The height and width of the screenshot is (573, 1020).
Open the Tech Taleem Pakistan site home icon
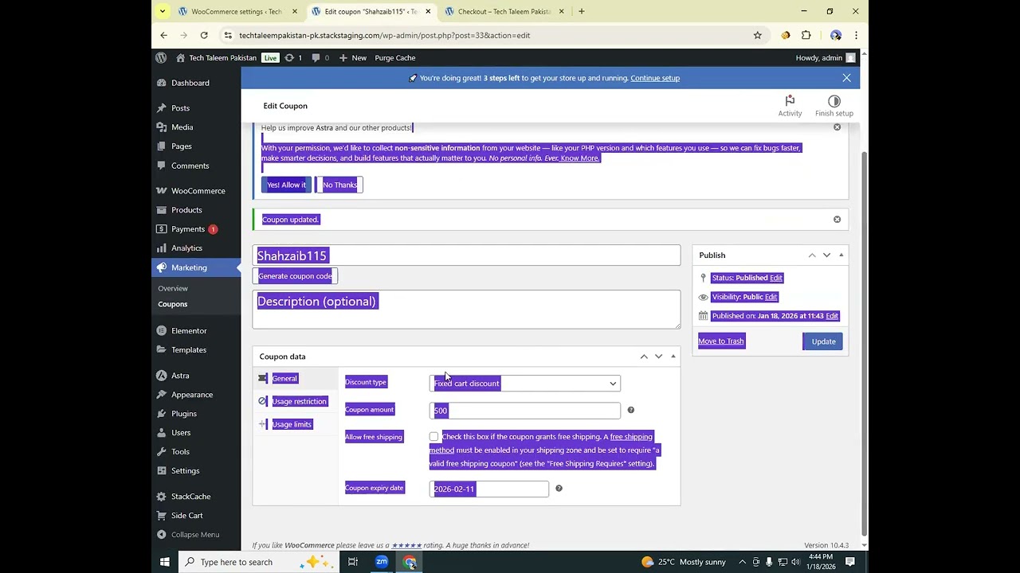tap(181, 57)
